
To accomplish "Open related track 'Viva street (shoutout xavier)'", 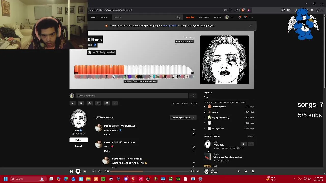I will (x=227, y=157).
